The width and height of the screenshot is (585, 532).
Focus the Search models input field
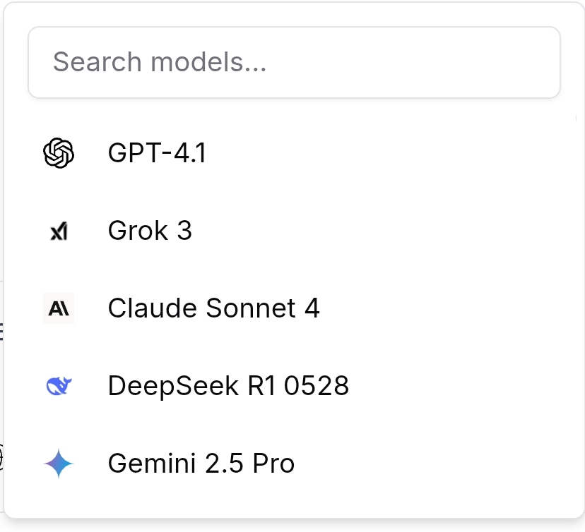(x=294, y=62)
